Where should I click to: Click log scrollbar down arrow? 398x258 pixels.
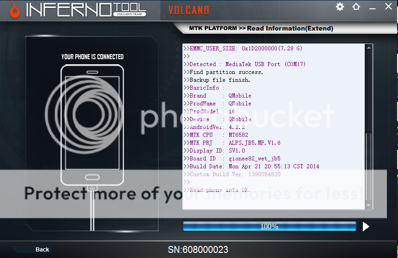click(368, 205)
